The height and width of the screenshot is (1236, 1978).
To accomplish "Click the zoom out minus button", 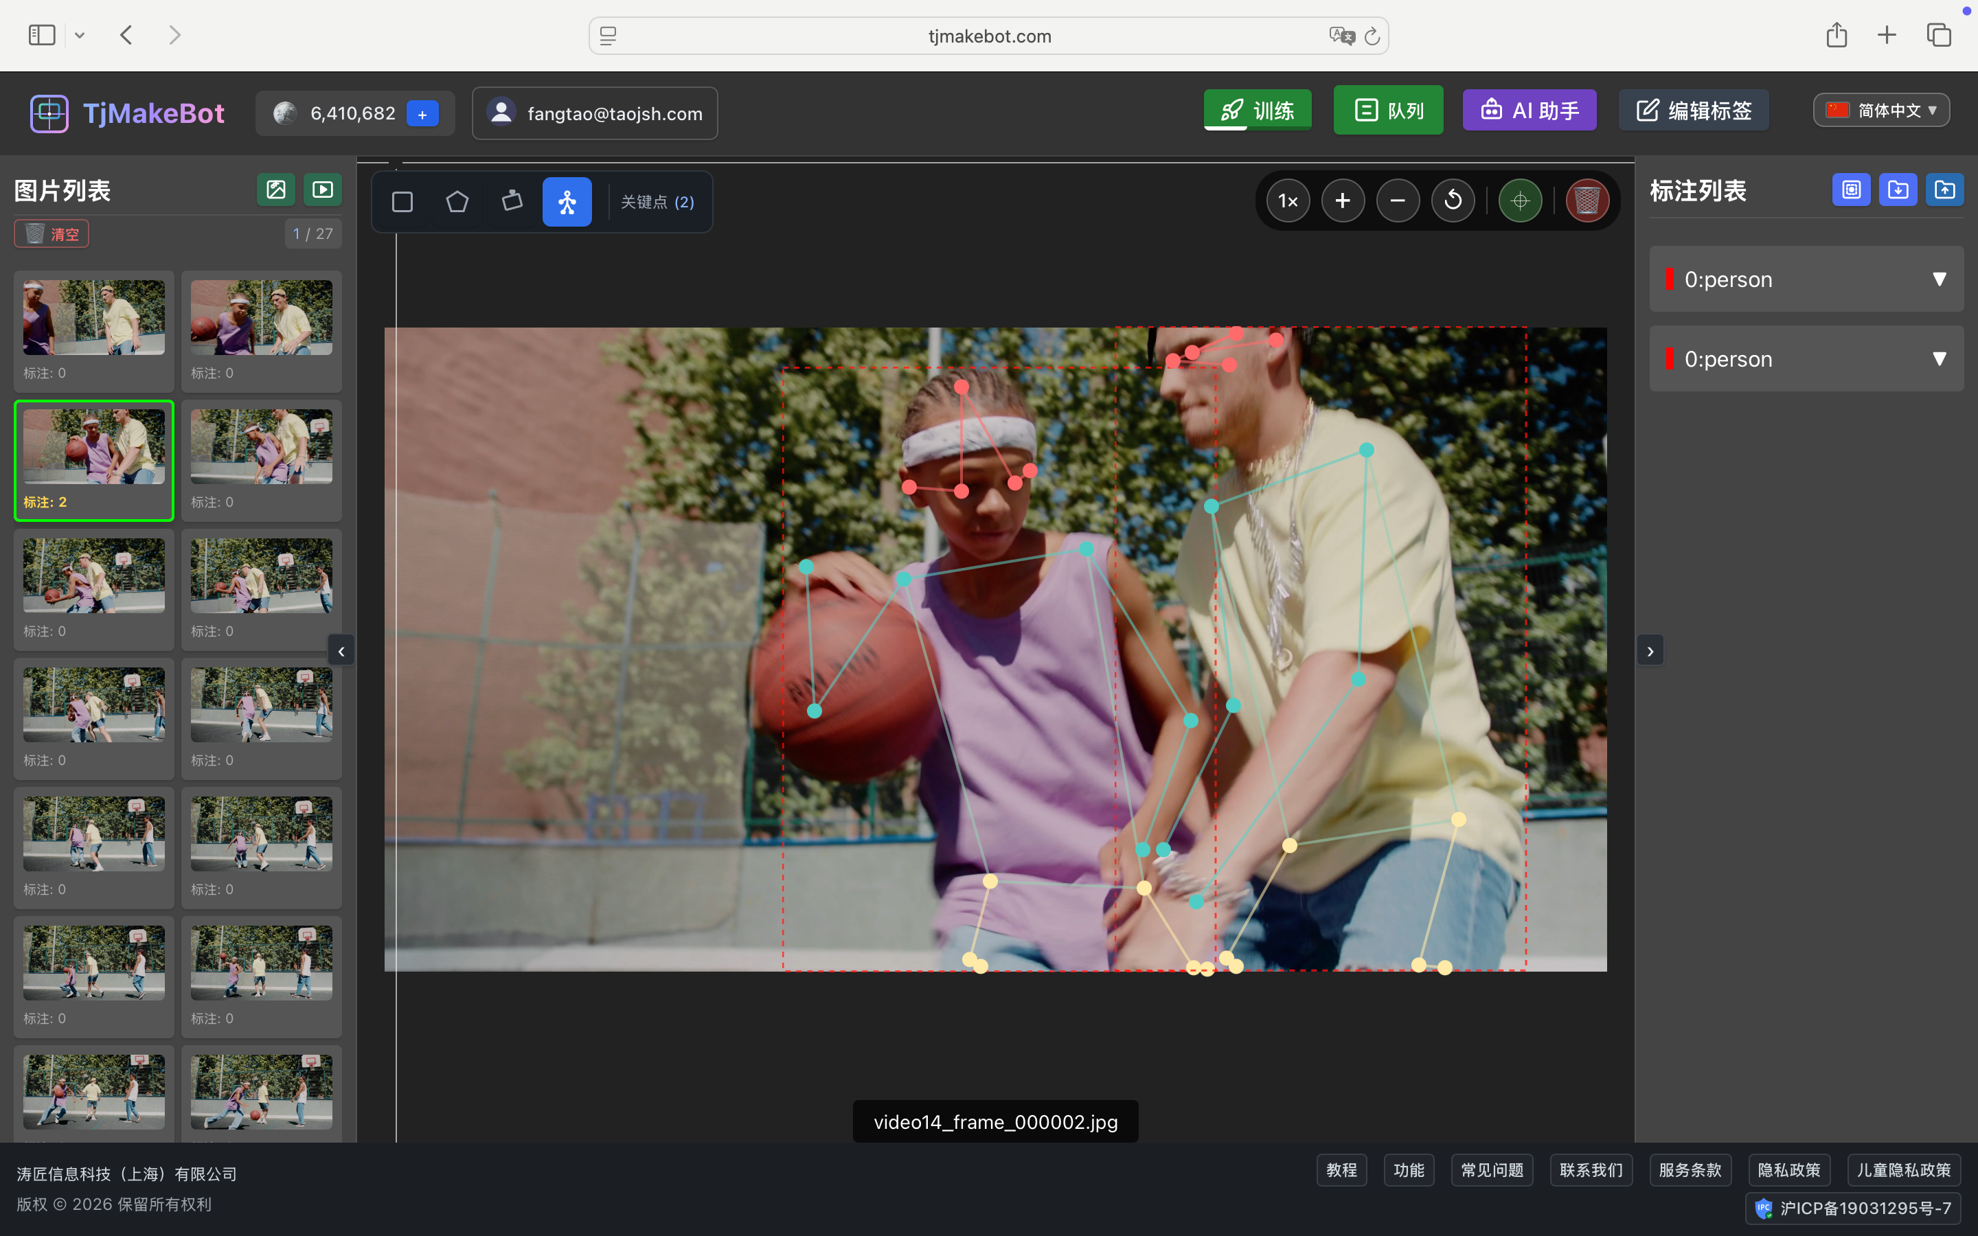I will tap(1398, 201).
